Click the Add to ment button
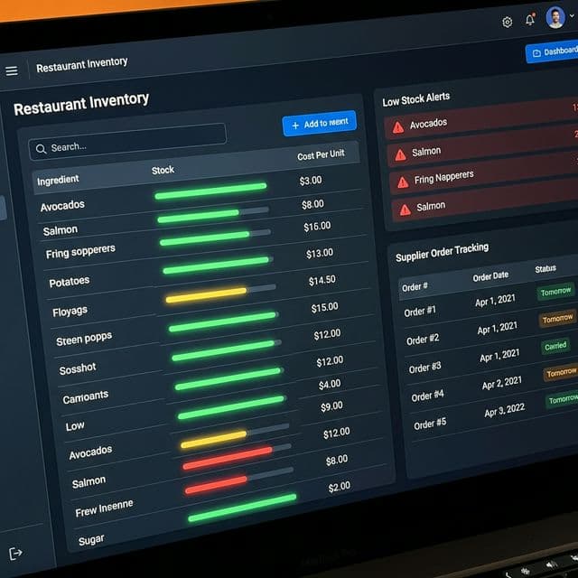Screen dimensions: 578x578 [x=319, y=124]
